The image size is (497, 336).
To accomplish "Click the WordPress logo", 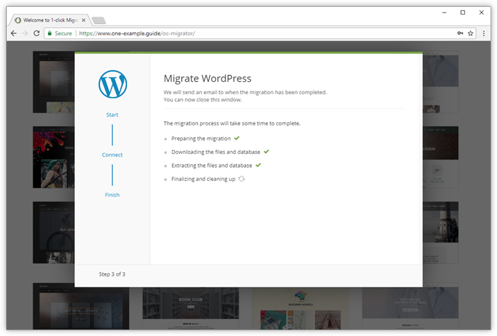I will click(112, 84).
